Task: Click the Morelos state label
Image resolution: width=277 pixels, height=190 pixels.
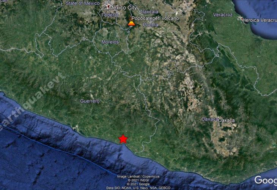Action: tap(110, 42)
